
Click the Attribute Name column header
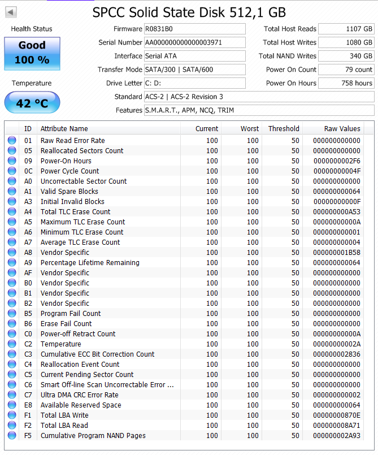(x=108, y=128)
